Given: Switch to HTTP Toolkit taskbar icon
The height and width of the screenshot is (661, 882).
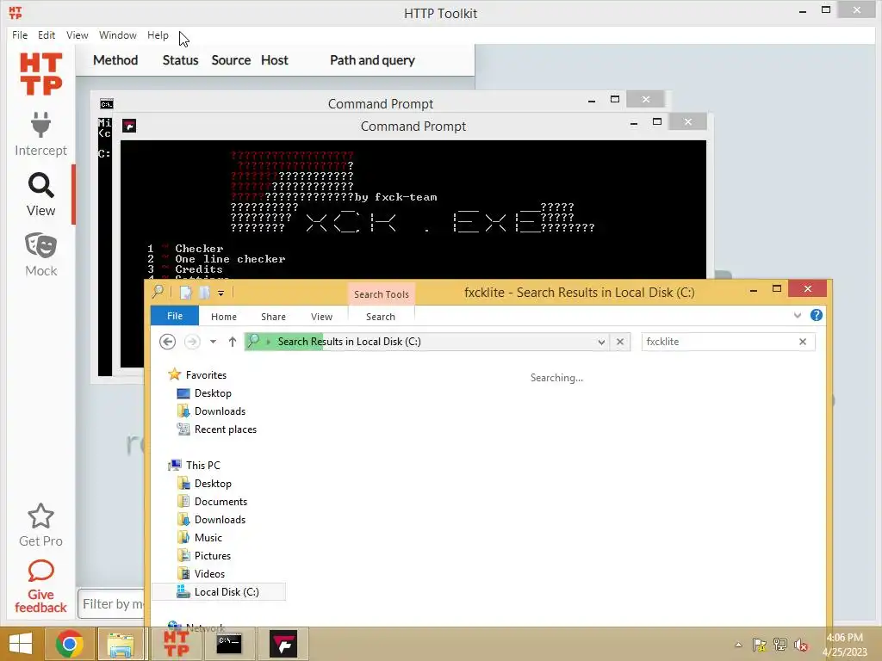Looking at the screenshot, I should 176,644.
